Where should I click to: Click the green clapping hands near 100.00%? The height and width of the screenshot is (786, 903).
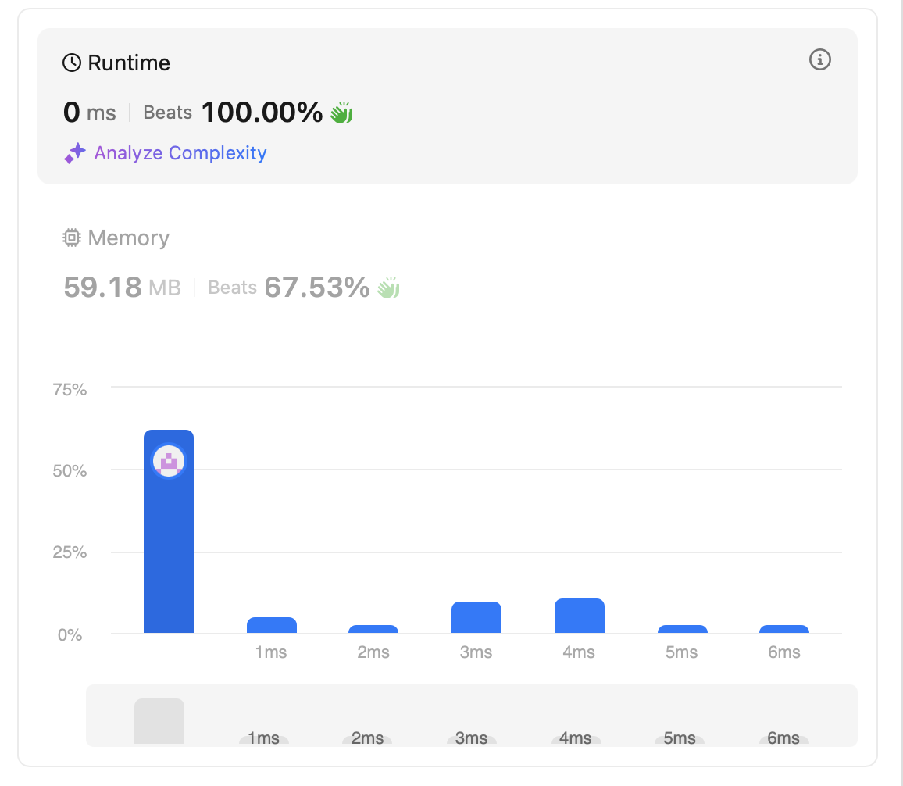pos(341,113)
